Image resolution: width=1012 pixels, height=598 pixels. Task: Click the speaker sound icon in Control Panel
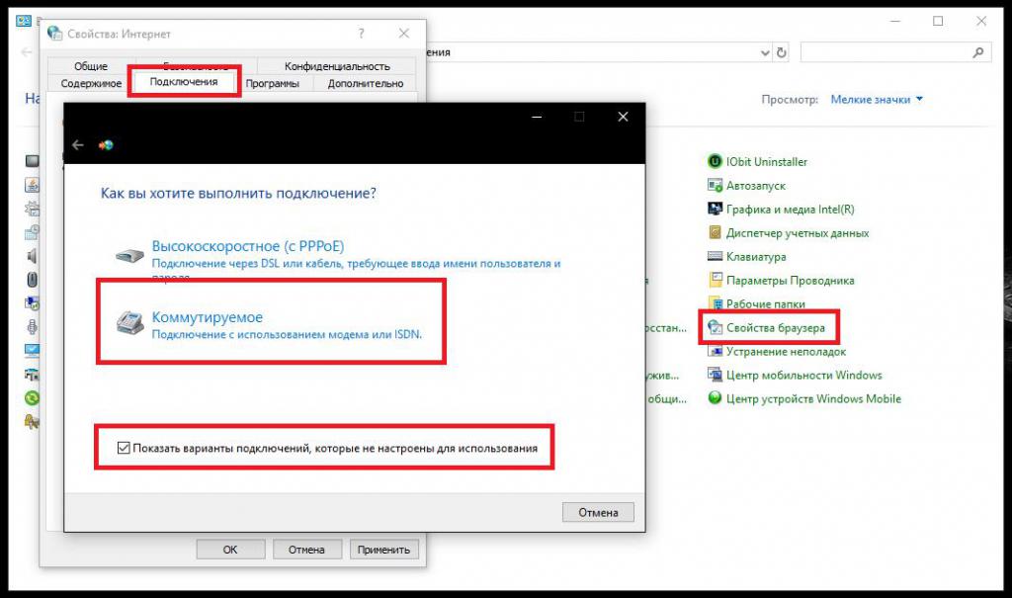[x=32, y=256]
